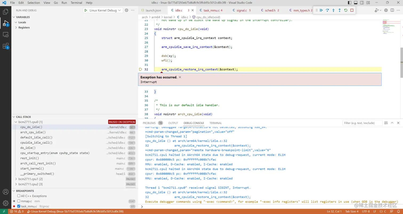Click the Split Editor icon

(392, 10)
